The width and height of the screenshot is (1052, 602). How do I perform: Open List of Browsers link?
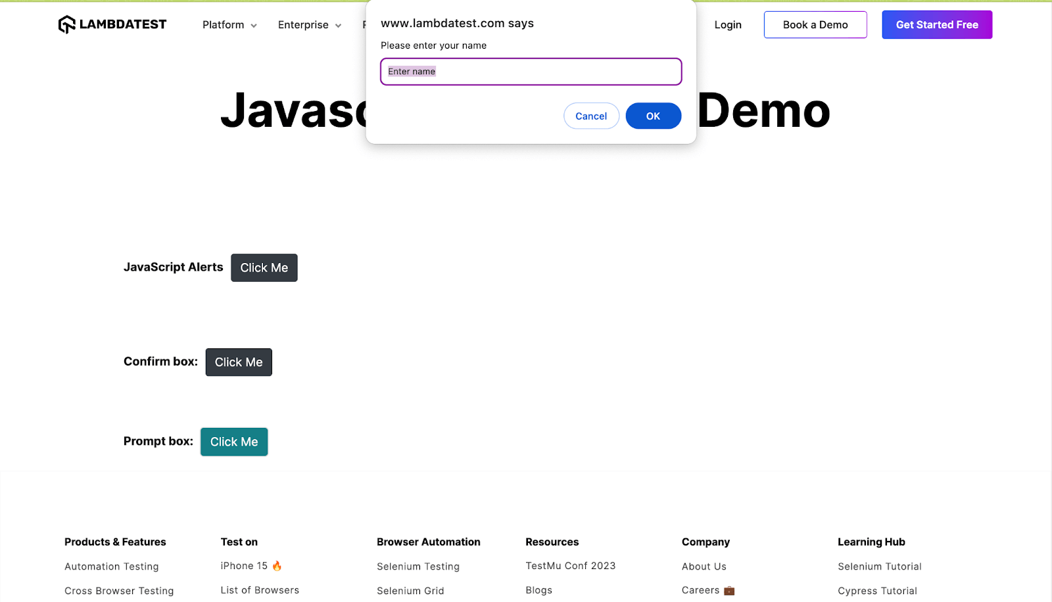pyautogui.click(x=260, y=590)
